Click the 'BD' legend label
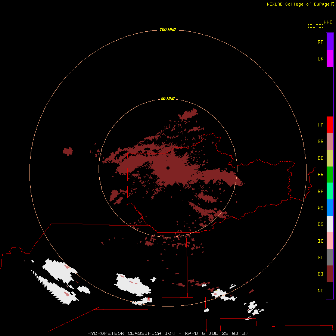Screen dimensions: 336x336 pos(320,158)
